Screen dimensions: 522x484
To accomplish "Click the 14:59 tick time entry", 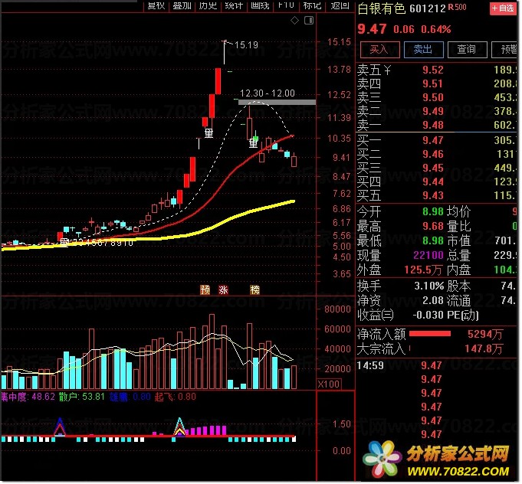I will coord(370,365).
